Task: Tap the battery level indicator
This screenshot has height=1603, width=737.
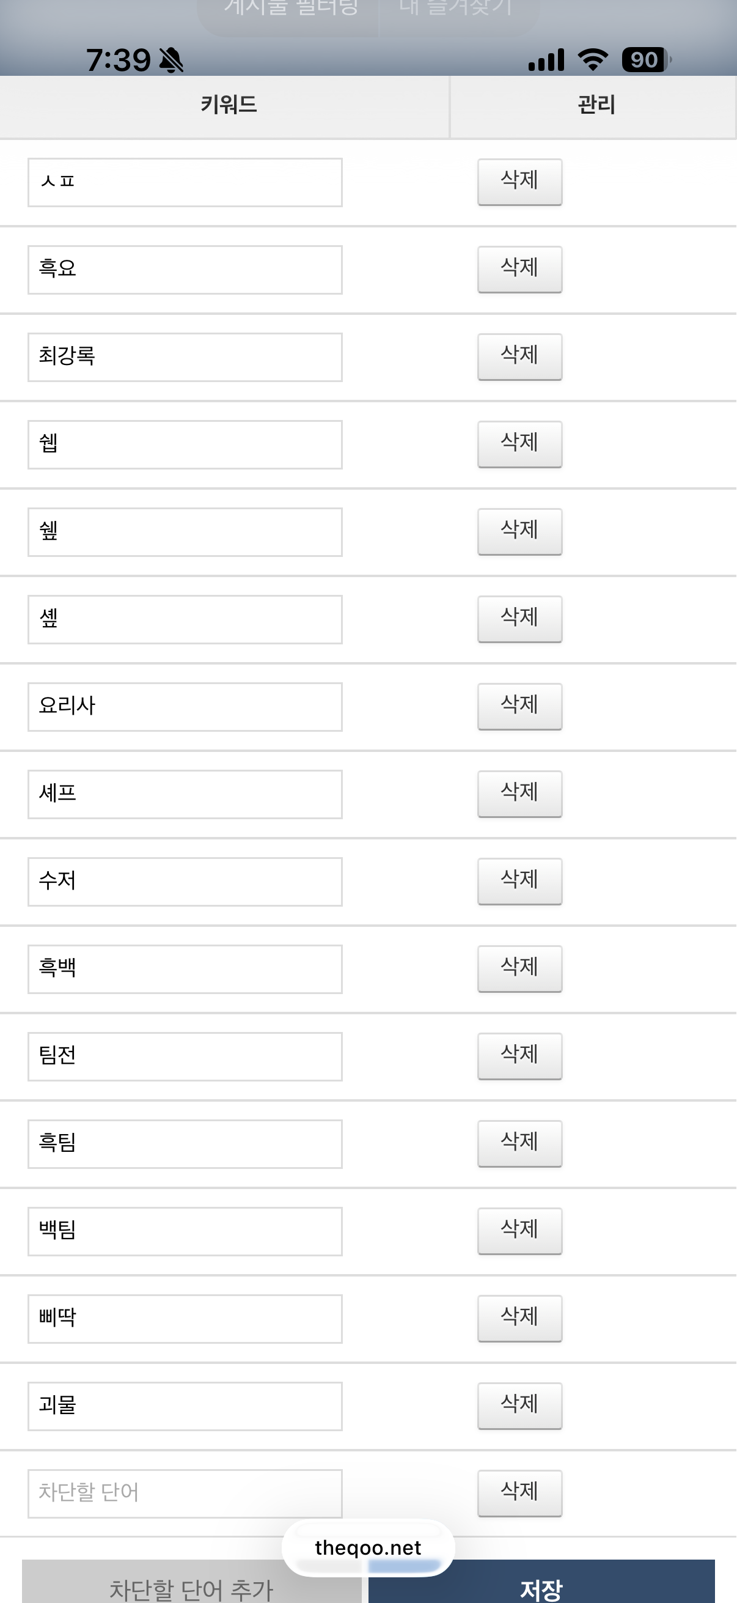Action: coord(645,60)
